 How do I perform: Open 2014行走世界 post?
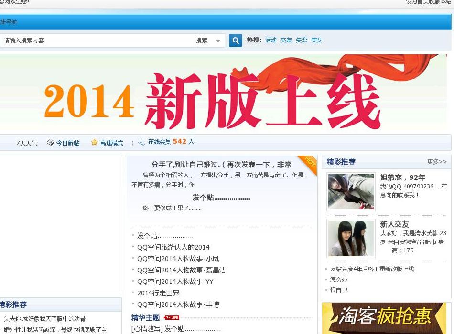tap(158, 293)
